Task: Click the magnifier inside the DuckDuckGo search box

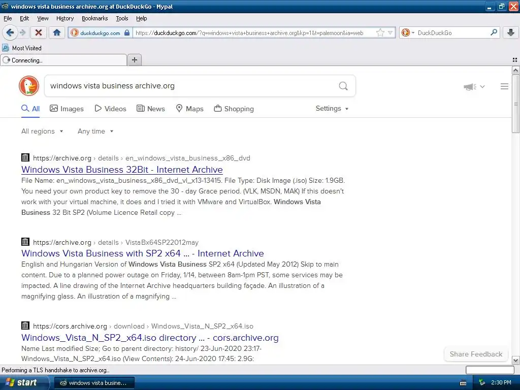Action: coord(343,86)
